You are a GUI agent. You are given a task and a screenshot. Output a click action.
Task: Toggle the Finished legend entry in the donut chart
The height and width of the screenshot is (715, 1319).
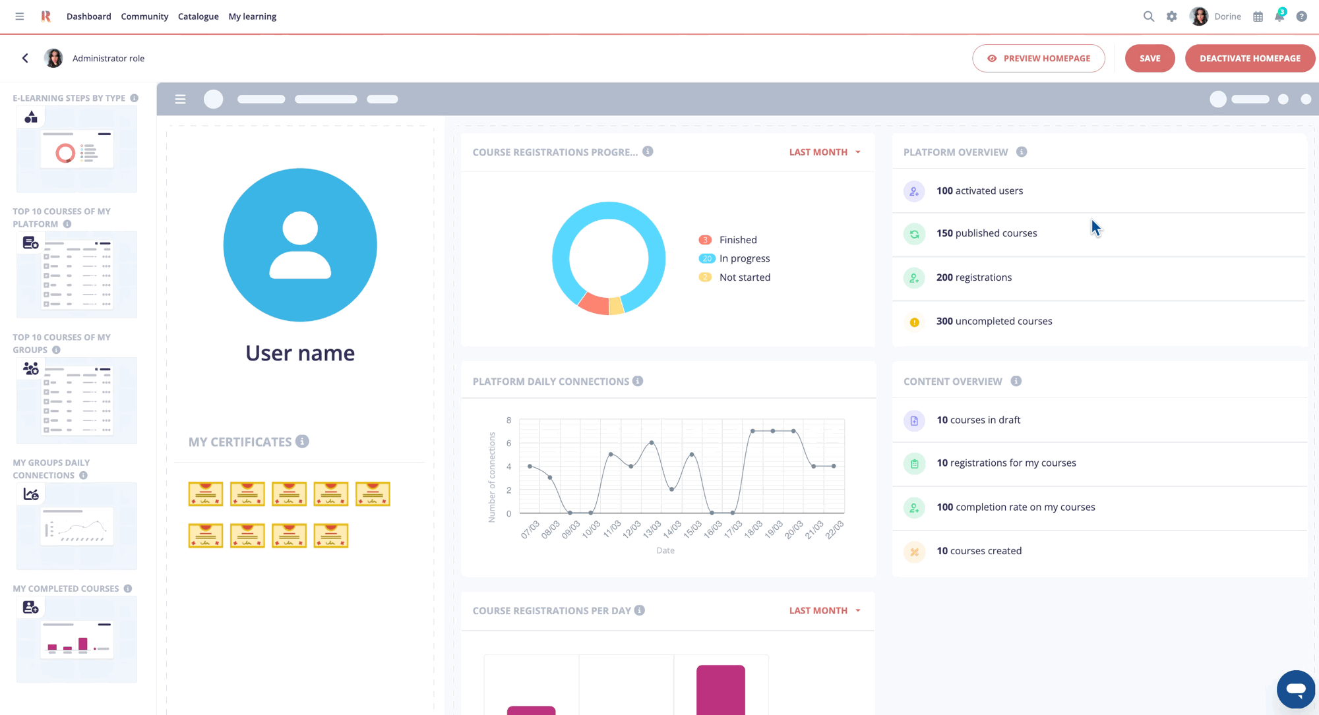737,240
